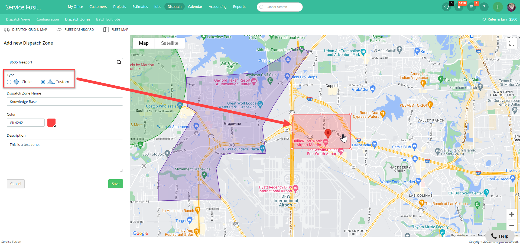
Task: Click the Hyatt Regency DFW hotel marker
Action: (x=296, y=188)
